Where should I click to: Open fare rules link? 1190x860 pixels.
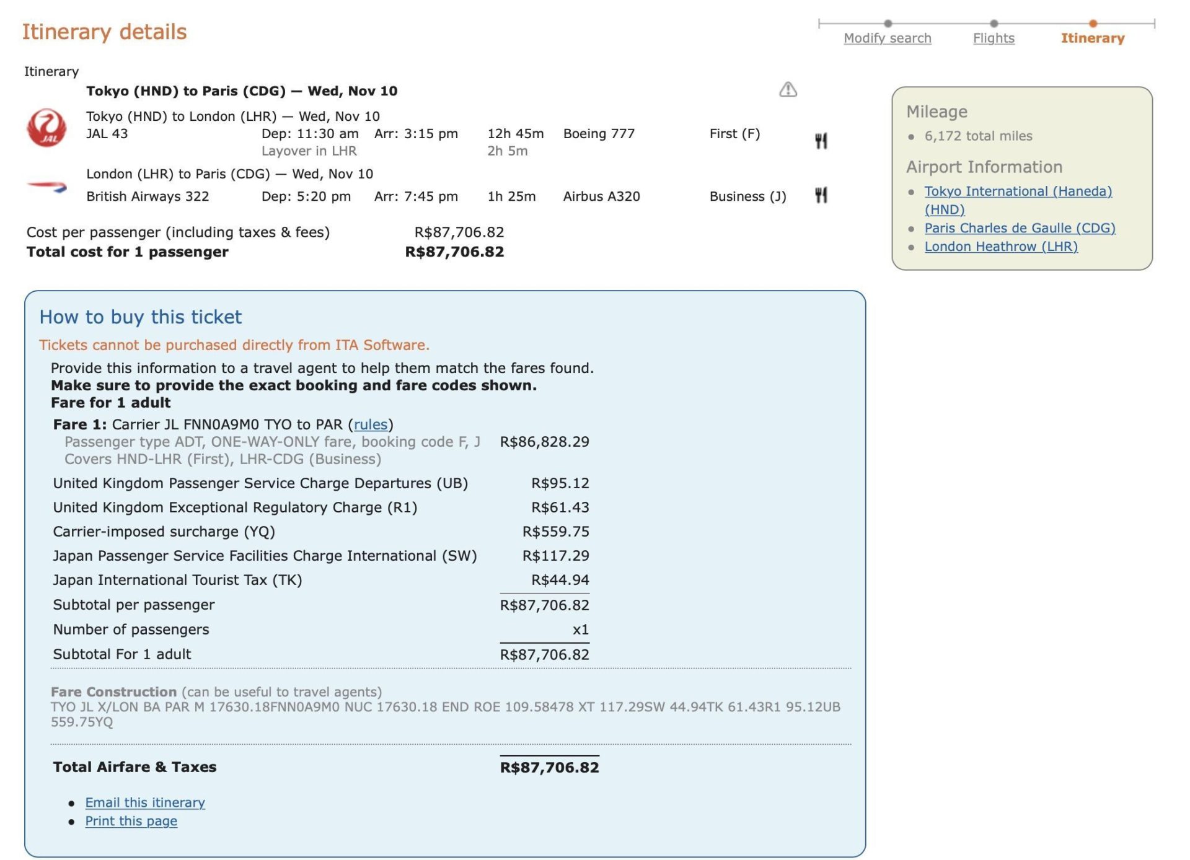(370, 424)
